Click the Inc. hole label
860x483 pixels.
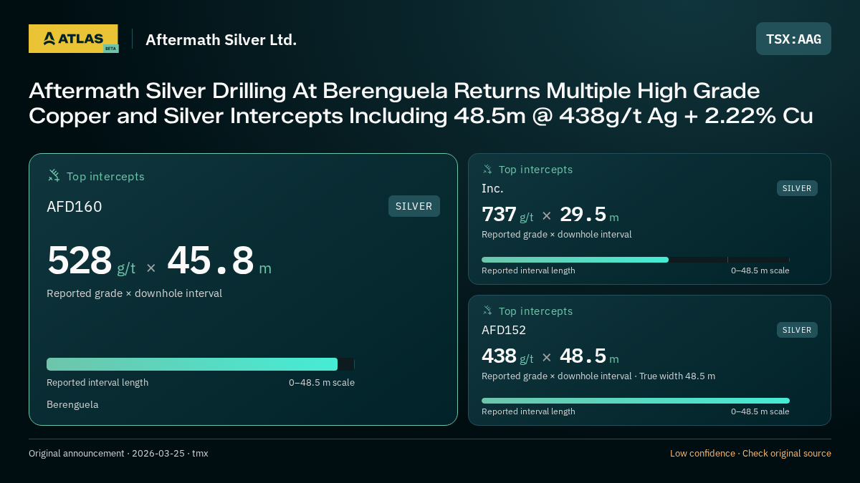[x=492, y=189]
